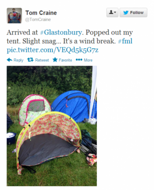Viewport: 154px width, 190px height.
Task: Open Tom Craine's profile avatar
Action: (x=14, y=15)
